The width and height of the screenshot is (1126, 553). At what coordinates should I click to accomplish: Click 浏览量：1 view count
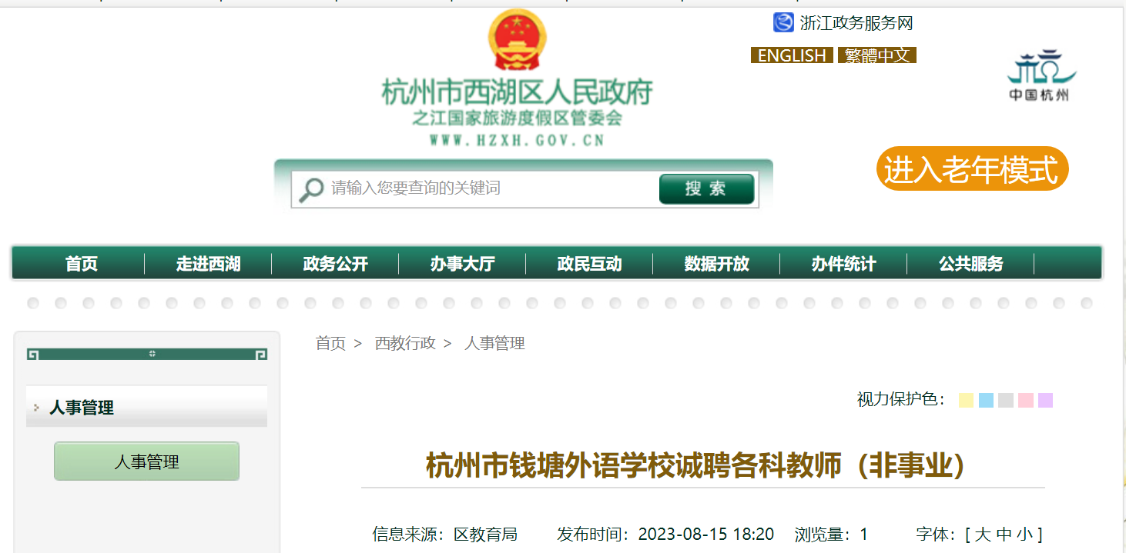click(831, 535)
